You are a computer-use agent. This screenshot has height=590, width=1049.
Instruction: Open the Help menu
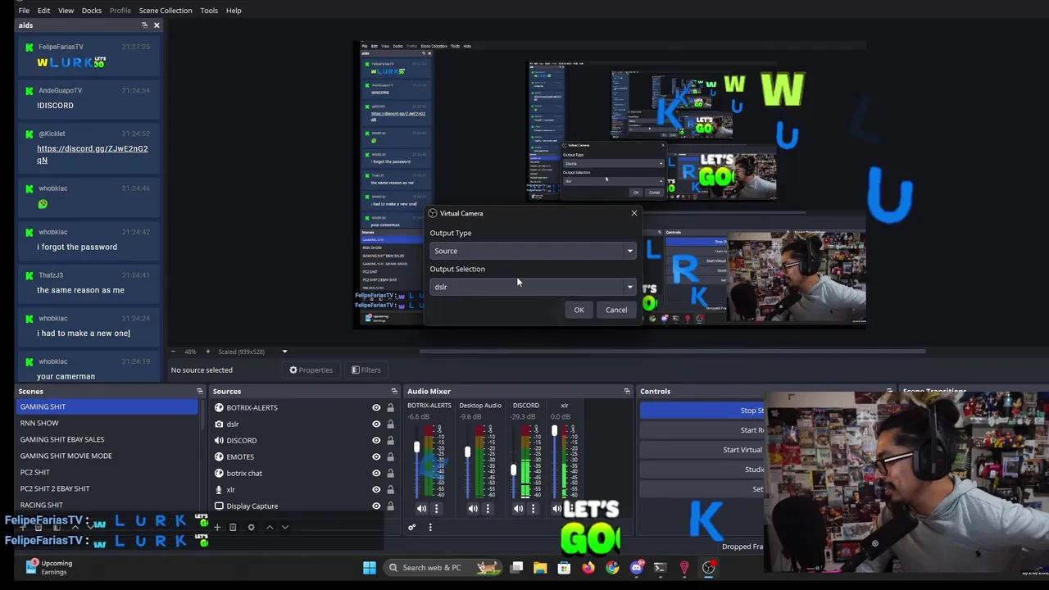click(234, 11)
